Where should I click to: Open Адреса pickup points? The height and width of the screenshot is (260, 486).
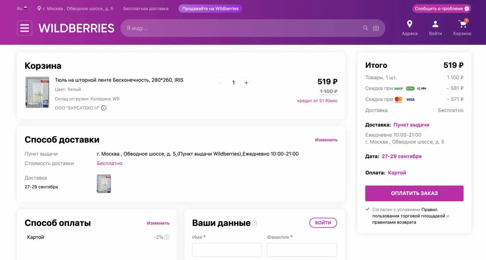tap(410, 28)
